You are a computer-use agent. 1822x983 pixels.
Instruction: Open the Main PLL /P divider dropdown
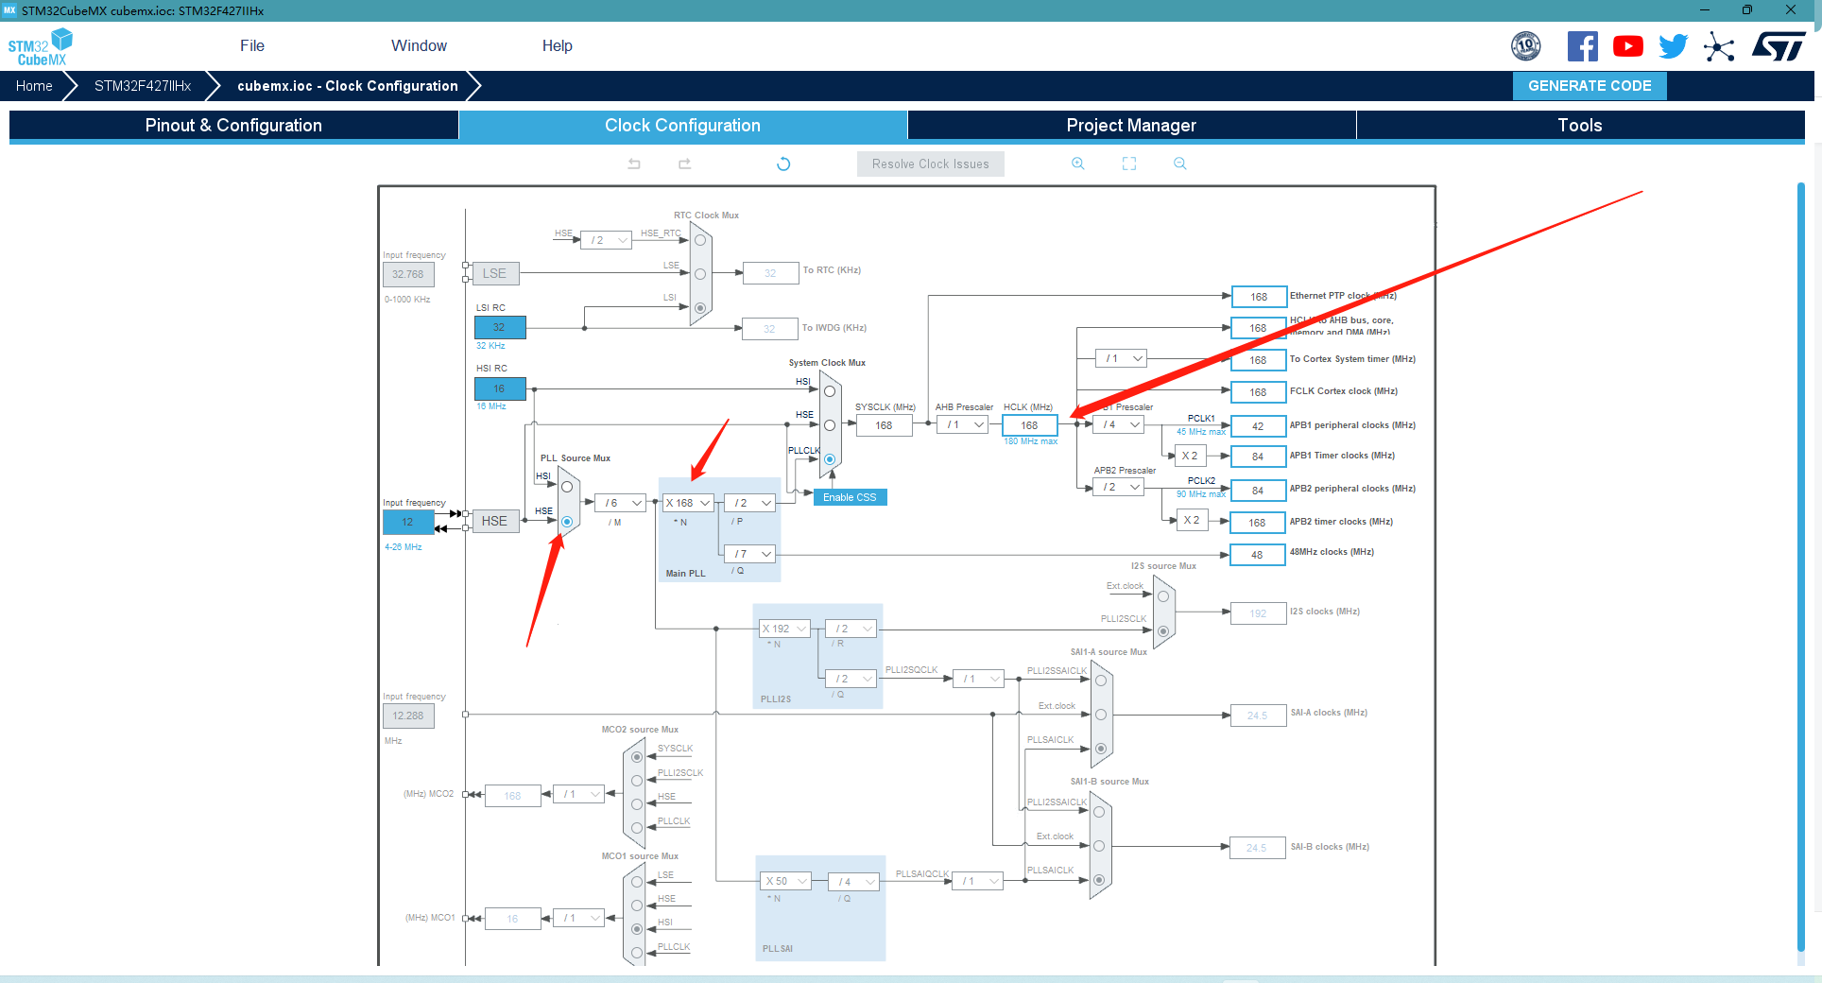tap(750, 503)
